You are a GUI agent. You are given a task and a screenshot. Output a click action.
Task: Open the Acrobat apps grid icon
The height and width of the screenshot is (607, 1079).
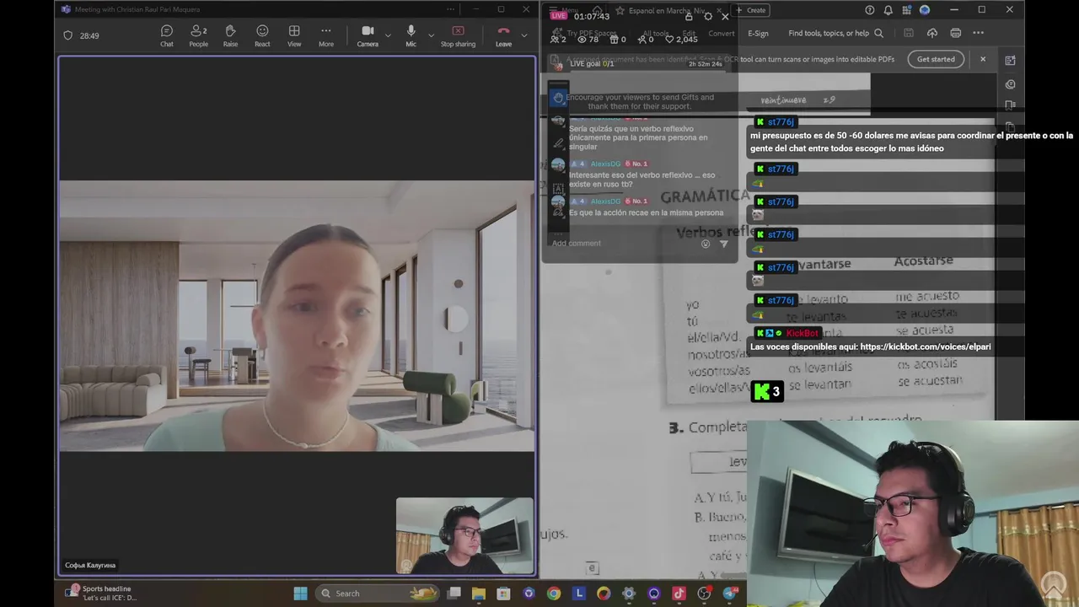pos(906,10)
